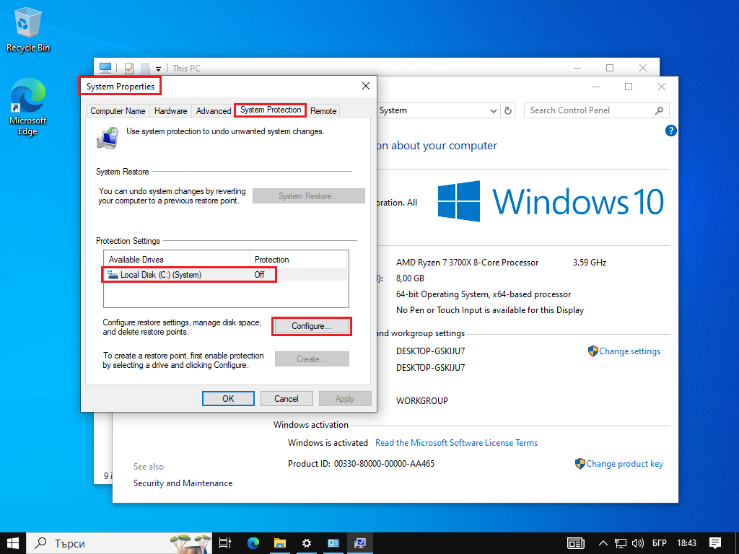739x554 pixels.
Task: Switch to the Advanced tab
Action: 214,110
